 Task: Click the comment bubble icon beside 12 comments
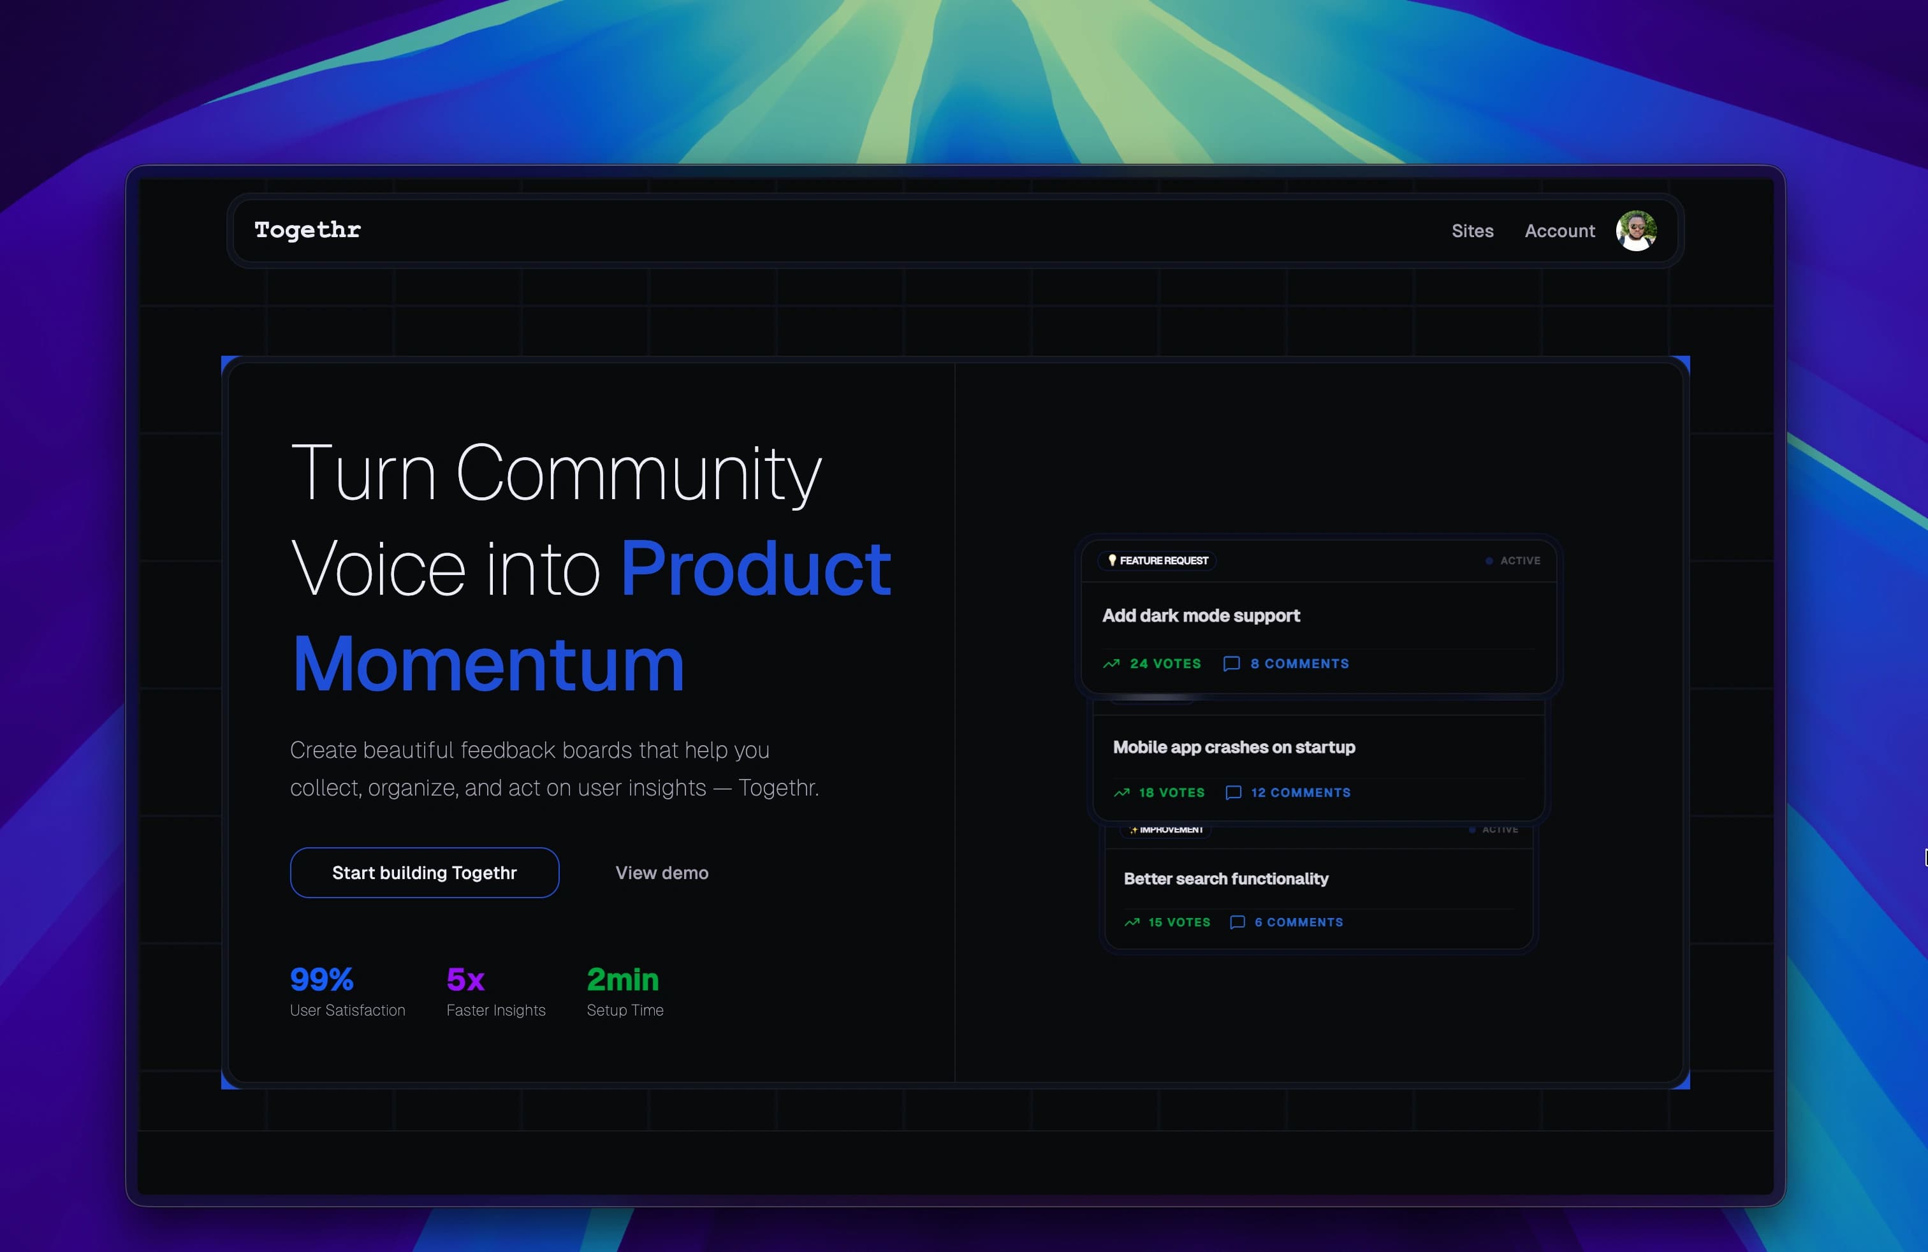[x=1233, y=792]
